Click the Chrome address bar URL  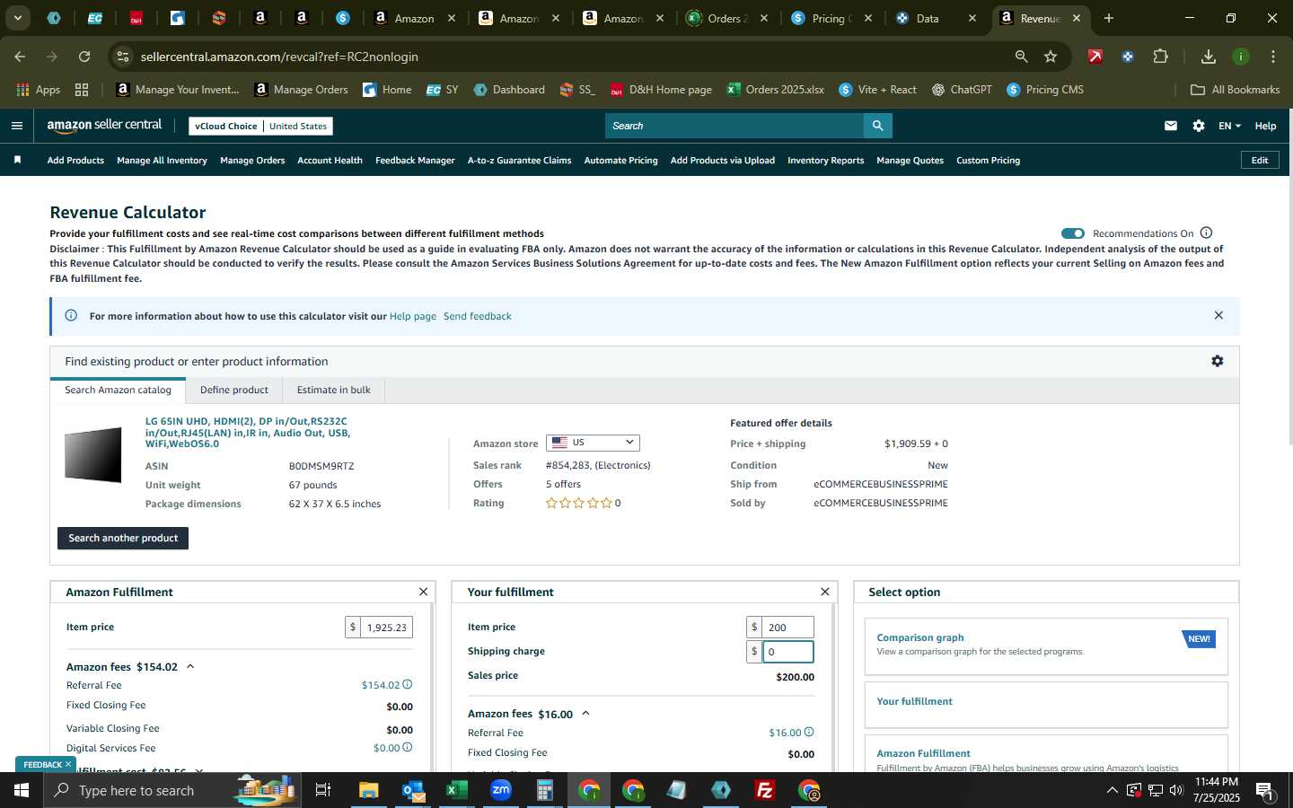[x=279, y=57]
